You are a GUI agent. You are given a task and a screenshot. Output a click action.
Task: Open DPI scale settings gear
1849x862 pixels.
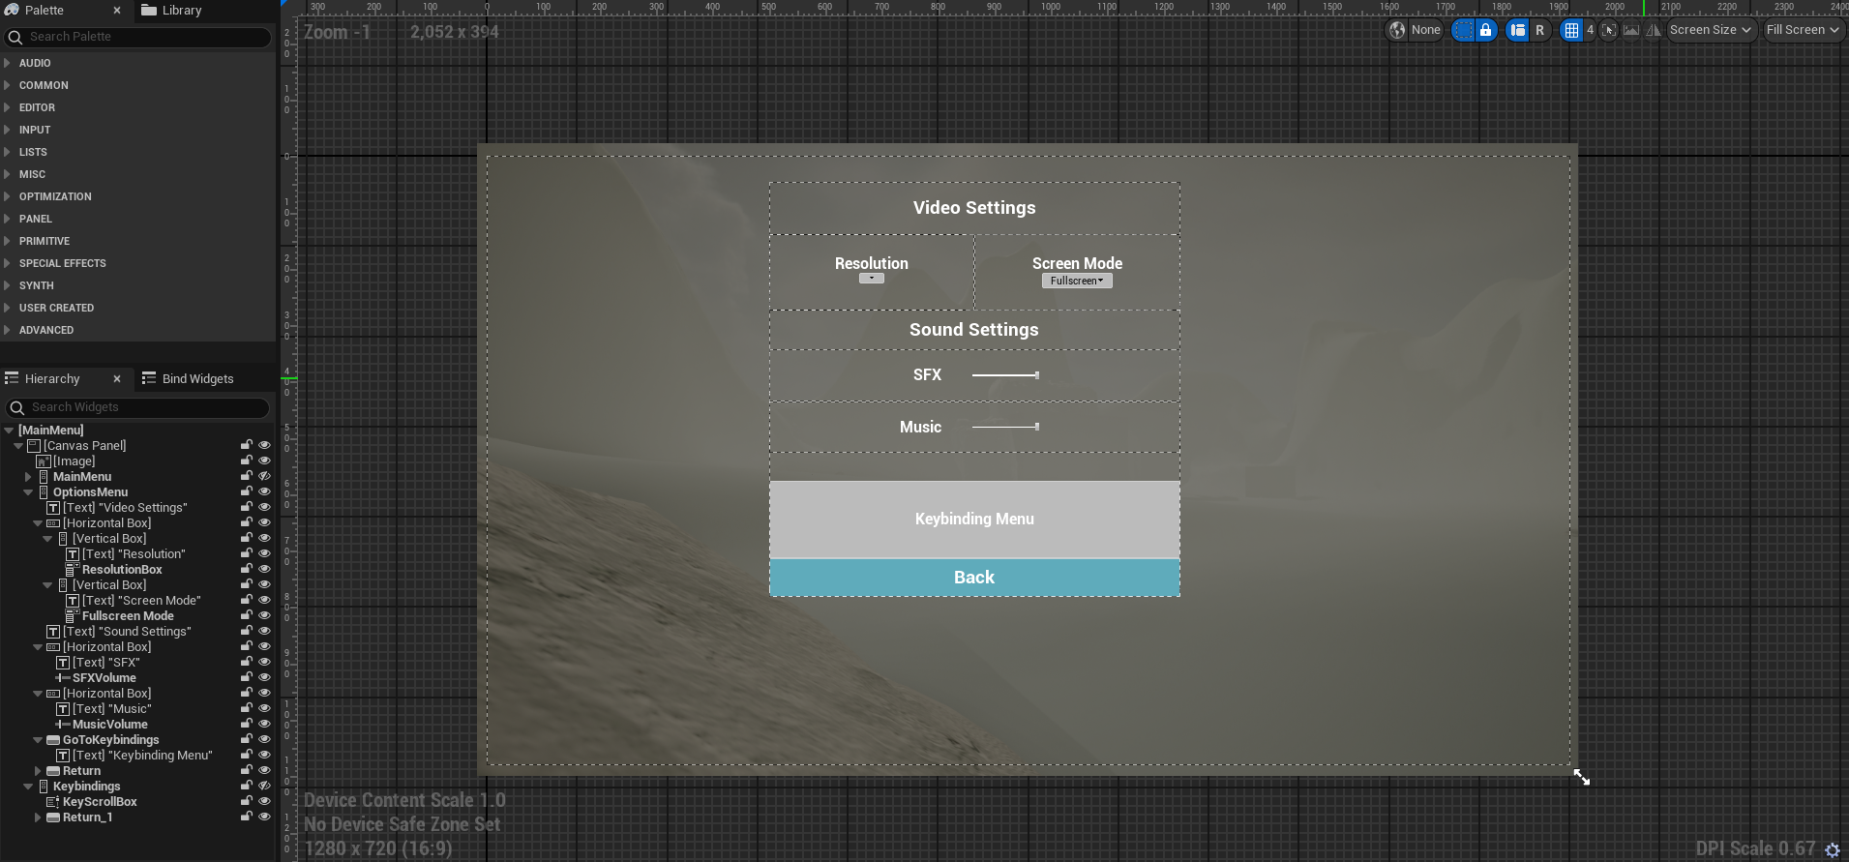[x=1832, y=849]
